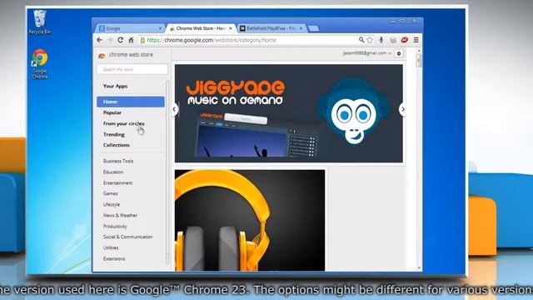Screen dimensions: 533x300
Task: Click the red extension icon in toolbar
Action: [x=404, y=40]
